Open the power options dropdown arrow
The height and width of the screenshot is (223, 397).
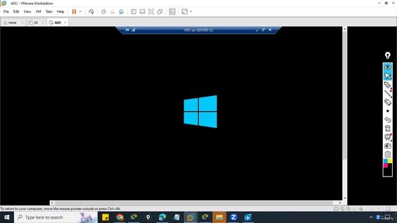[x=80, y=12]
